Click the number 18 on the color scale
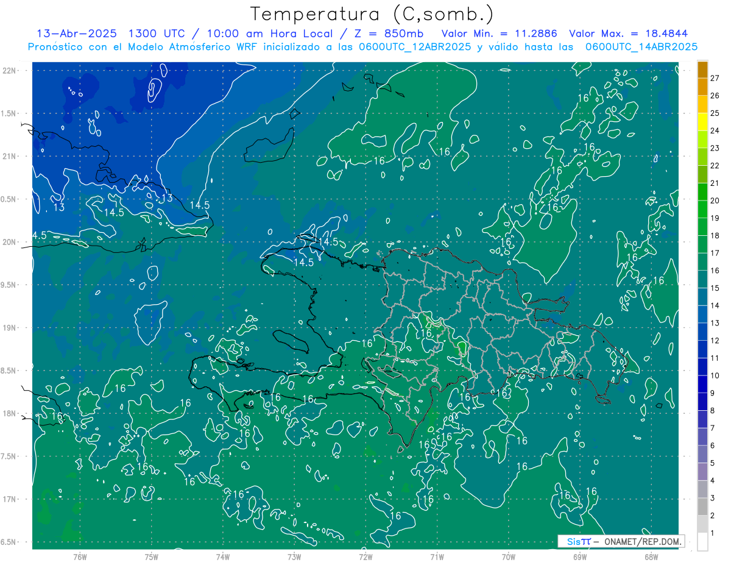The image size is (731, 565). pyautogui.click(x=716, y=236)
